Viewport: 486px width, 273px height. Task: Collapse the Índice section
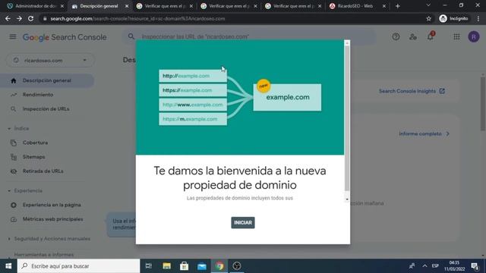coord(18,128)
